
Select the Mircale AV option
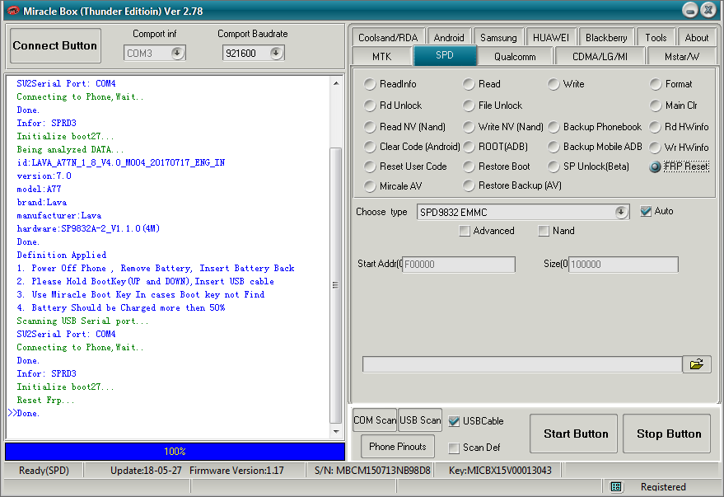tap(393, 186)
